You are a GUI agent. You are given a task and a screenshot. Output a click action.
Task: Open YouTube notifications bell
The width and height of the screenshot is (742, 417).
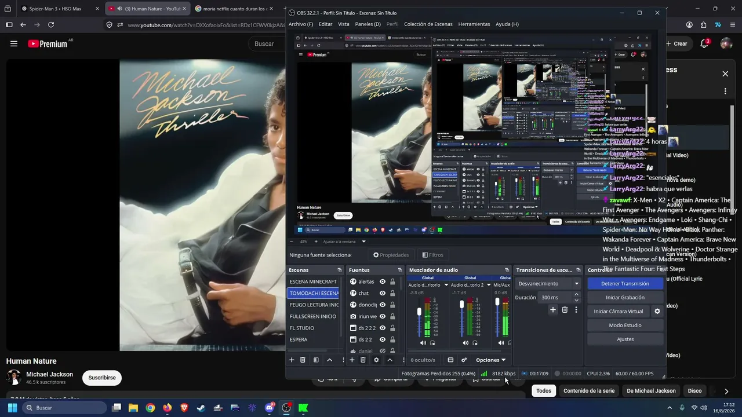tap(705, 43)
